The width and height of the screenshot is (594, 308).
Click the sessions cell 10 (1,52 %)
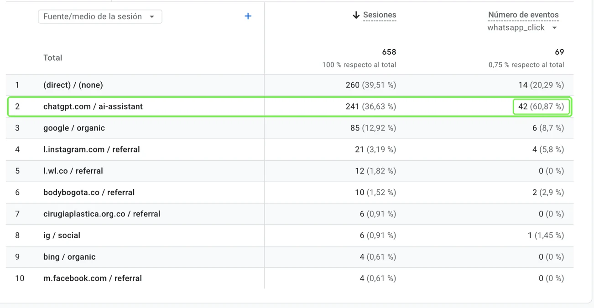[x=375, y=192]
